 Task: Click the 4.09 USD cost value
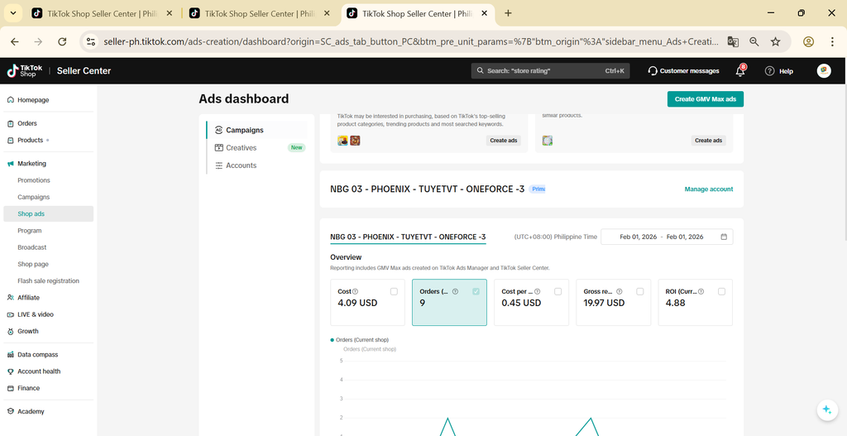click(357, 303)
